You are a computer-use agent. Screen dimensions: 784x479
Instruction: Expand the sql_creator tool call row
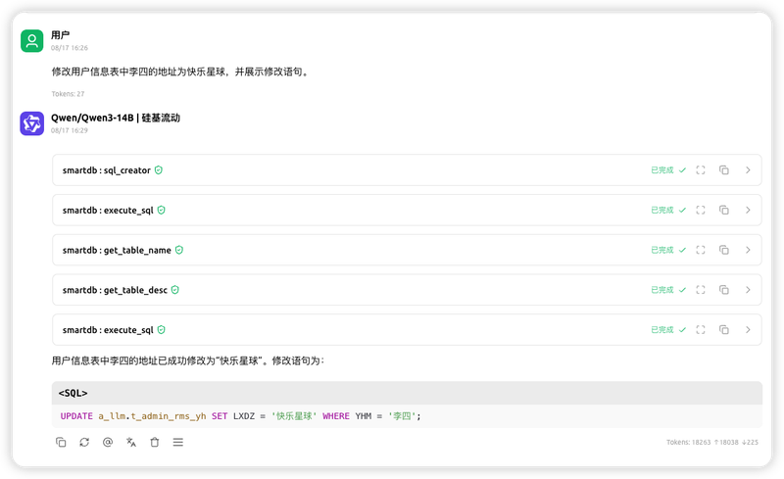[x=748, y=170]
